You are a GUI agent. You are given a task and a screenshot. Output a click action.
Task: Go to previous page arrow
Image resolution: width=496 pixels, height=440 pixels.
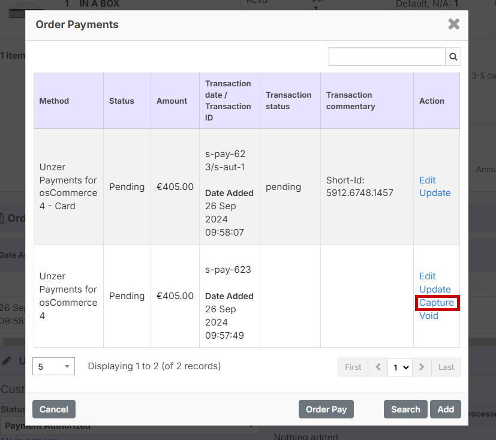pyautogui.click(x=378, y=367)
